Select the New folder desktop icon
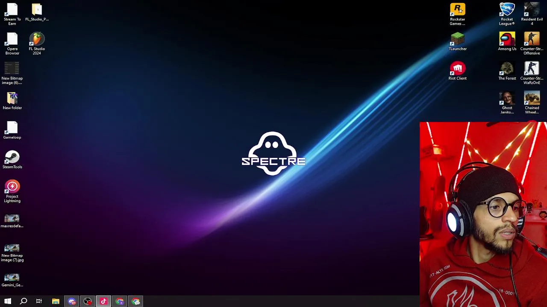The width and height of the screenshot is (547, 307). coord(12,101)
